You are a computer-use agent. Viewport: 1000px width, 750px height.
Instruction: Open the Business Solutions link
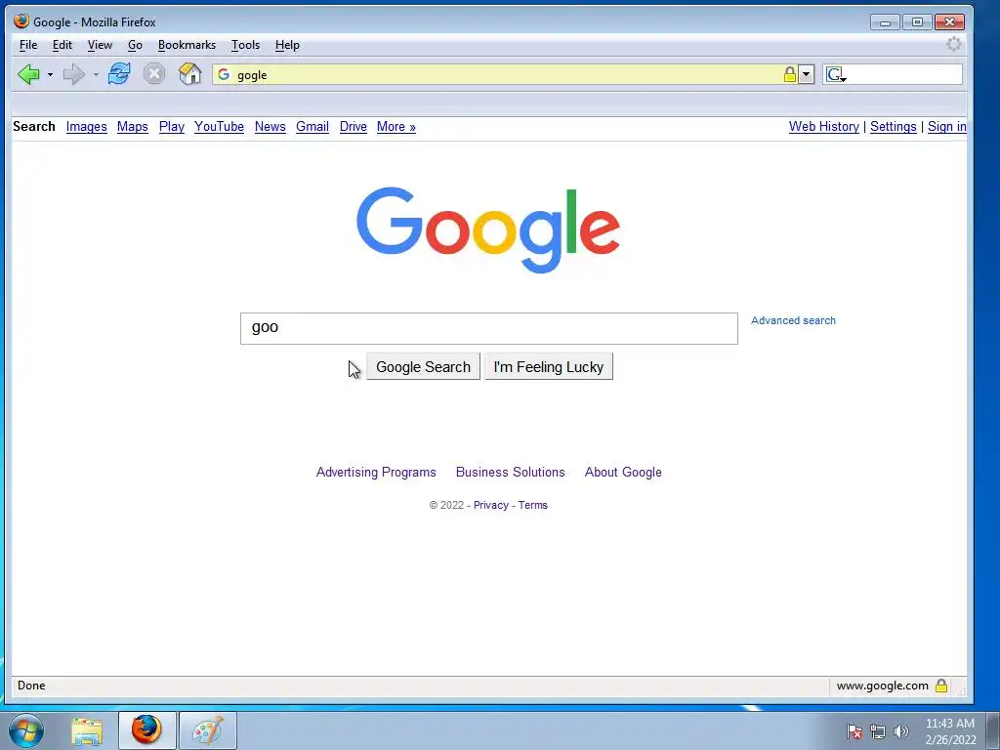coord(510,473)
